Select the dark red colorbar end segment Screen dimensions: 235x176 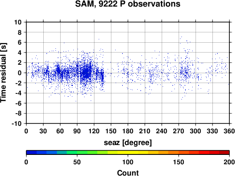[224, 153]
